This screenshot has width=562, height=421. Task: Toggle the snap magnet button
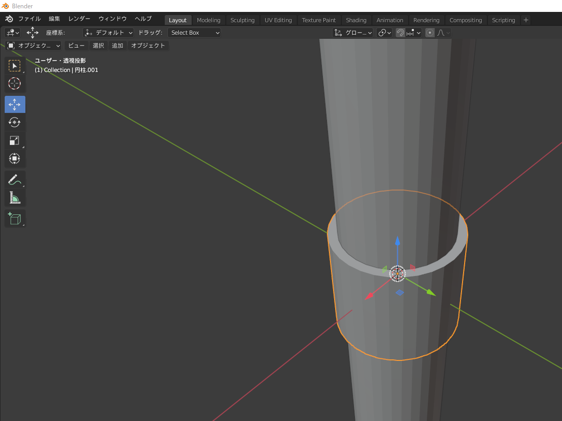point(400,33)
